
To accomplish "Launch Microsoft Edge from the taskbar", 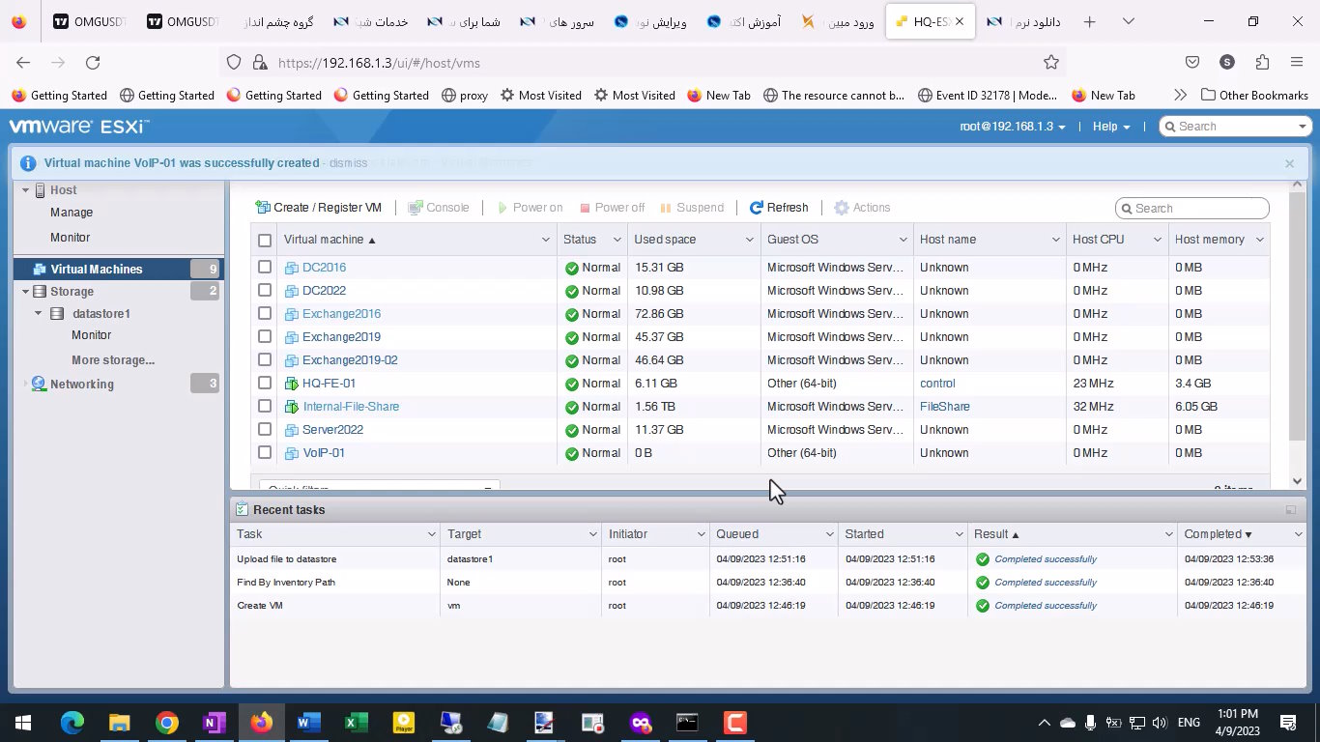I will click(x=72, y=723).
